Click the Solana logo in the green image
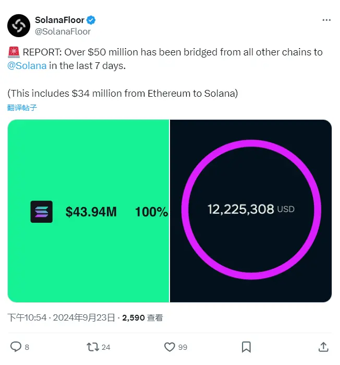 [x=41, y=212]
